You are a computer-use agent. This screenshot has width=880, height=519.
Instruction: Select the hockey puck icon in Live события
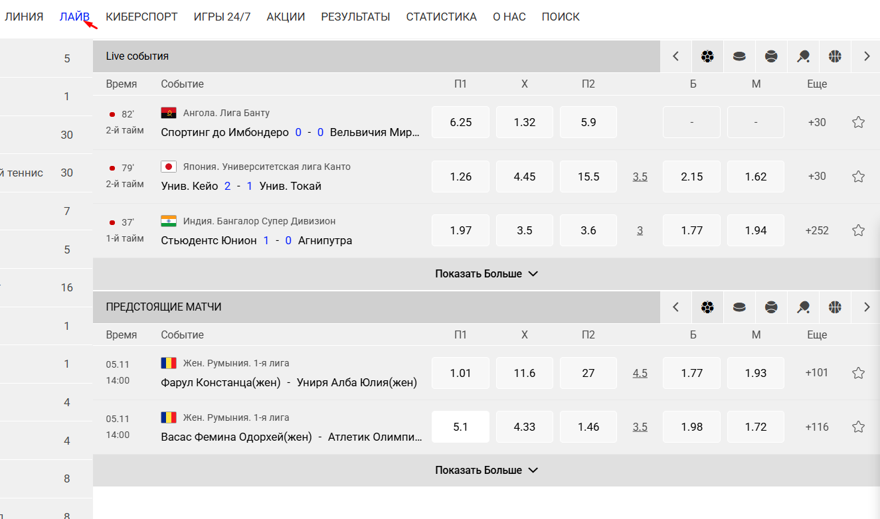[739, 56]
